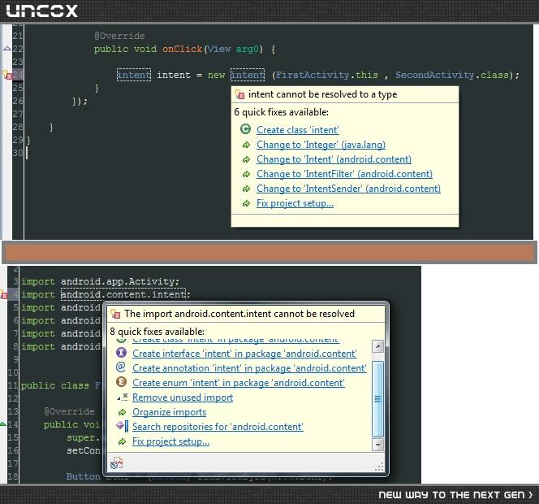Click purple interface icon in lower popup
This screenshot has width=539, height=504.
click(x=121, y=353)
